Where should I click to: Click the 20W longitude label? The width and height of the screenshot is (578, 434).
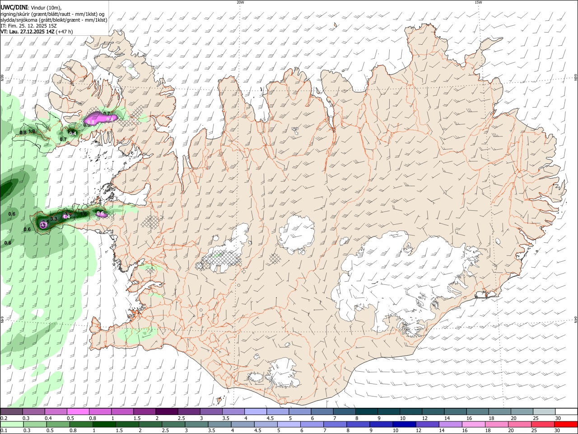[x=240, y=2]
